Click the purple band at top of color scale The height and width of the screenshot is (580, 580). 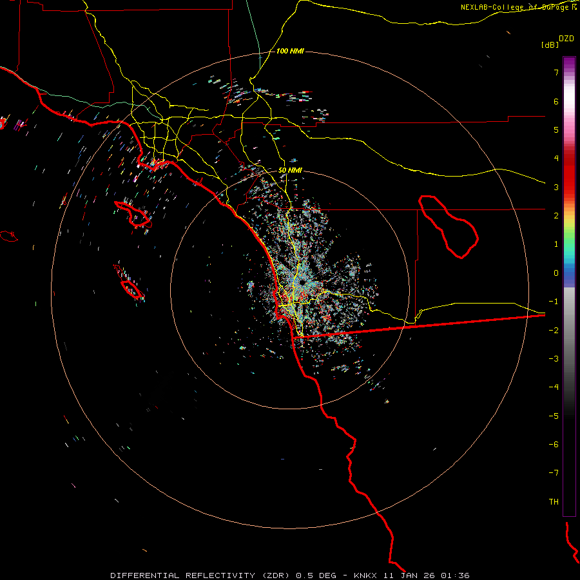click(569, 63)
